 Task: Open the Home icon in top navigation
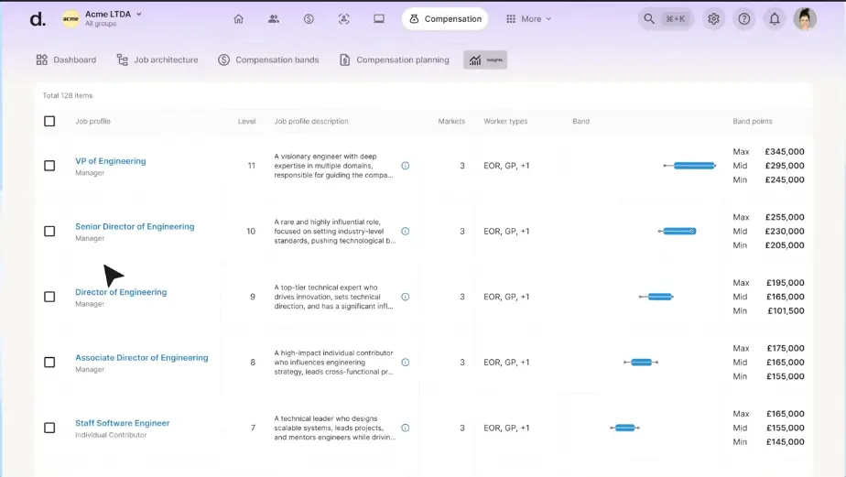(x=238, y=19)
